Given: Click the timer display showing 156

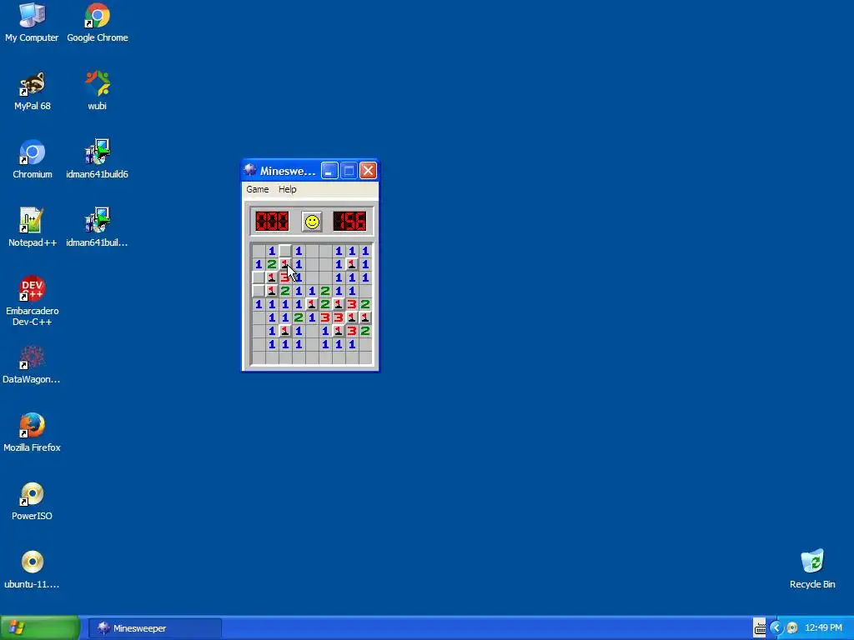Looking at the screenshot, I should pos(349,222).
